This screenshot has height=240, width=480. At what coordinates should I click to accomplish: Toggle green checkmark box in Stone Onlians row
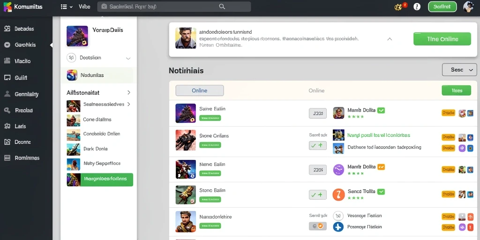coord(317,146)
